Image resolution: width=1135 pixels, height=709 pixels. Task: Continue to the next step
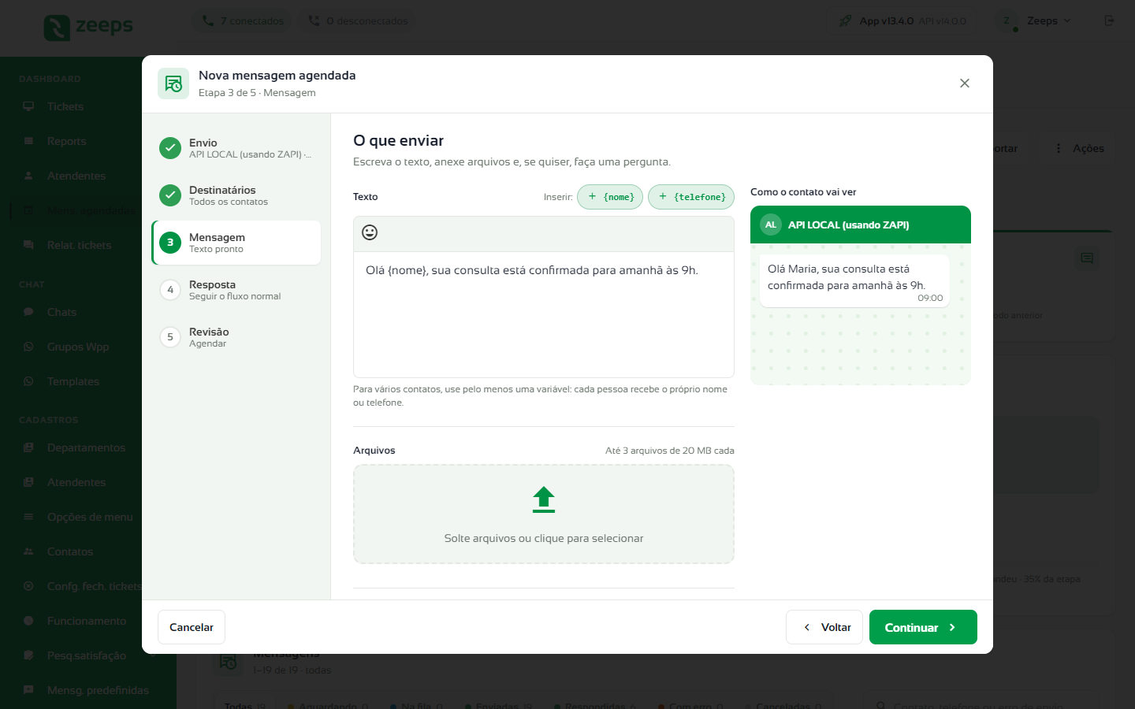click(923, 627)
